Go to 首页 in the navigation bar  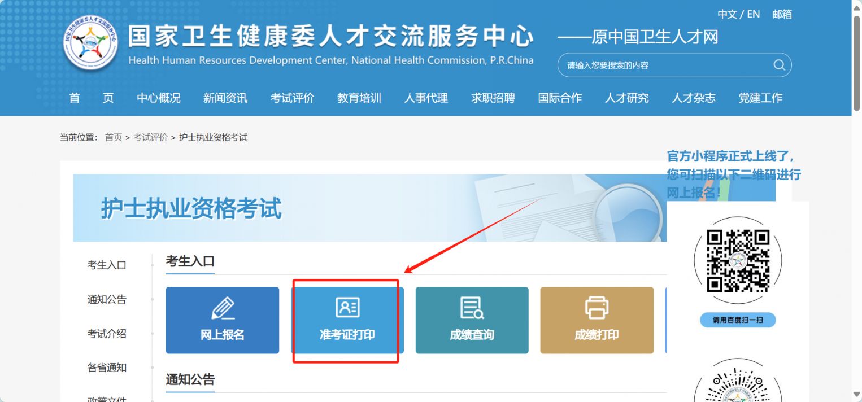[x=91, y=98]
